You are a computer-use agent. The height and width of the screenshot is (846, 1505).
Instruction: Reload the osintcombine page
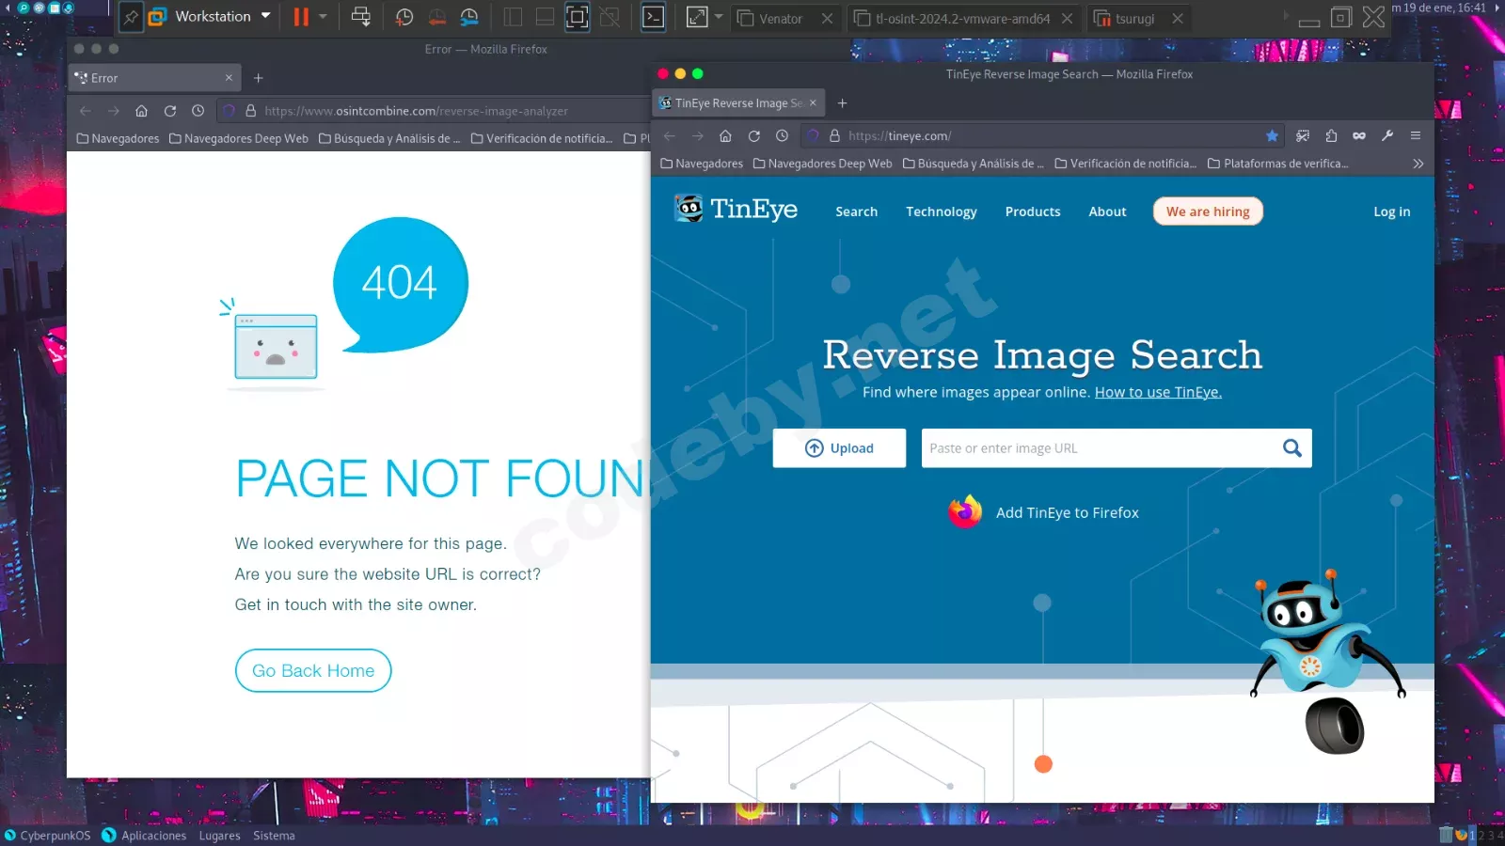click(169, 111)
